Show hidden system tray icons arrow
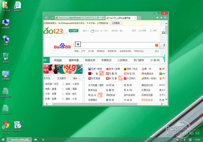The height and width of the screenshot is (142, 203). pos(174,140)
